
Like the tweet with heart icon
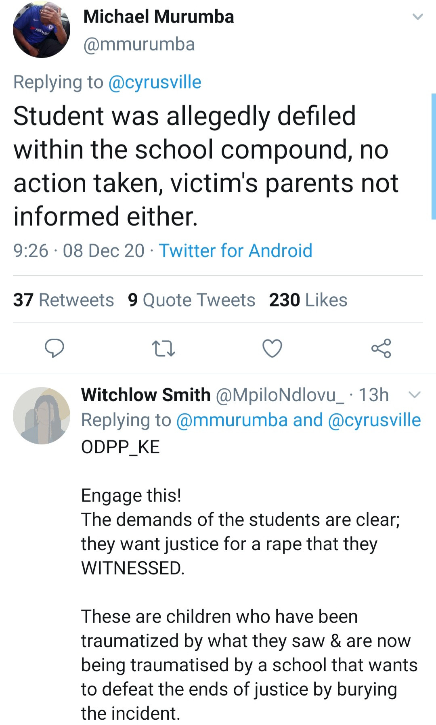tap(272, 348)
